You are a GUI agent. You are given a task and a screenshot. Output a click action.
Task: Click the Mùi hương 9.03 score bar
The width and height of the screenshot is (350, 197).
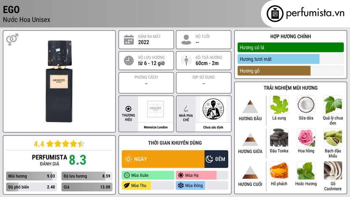pos(31,176)
